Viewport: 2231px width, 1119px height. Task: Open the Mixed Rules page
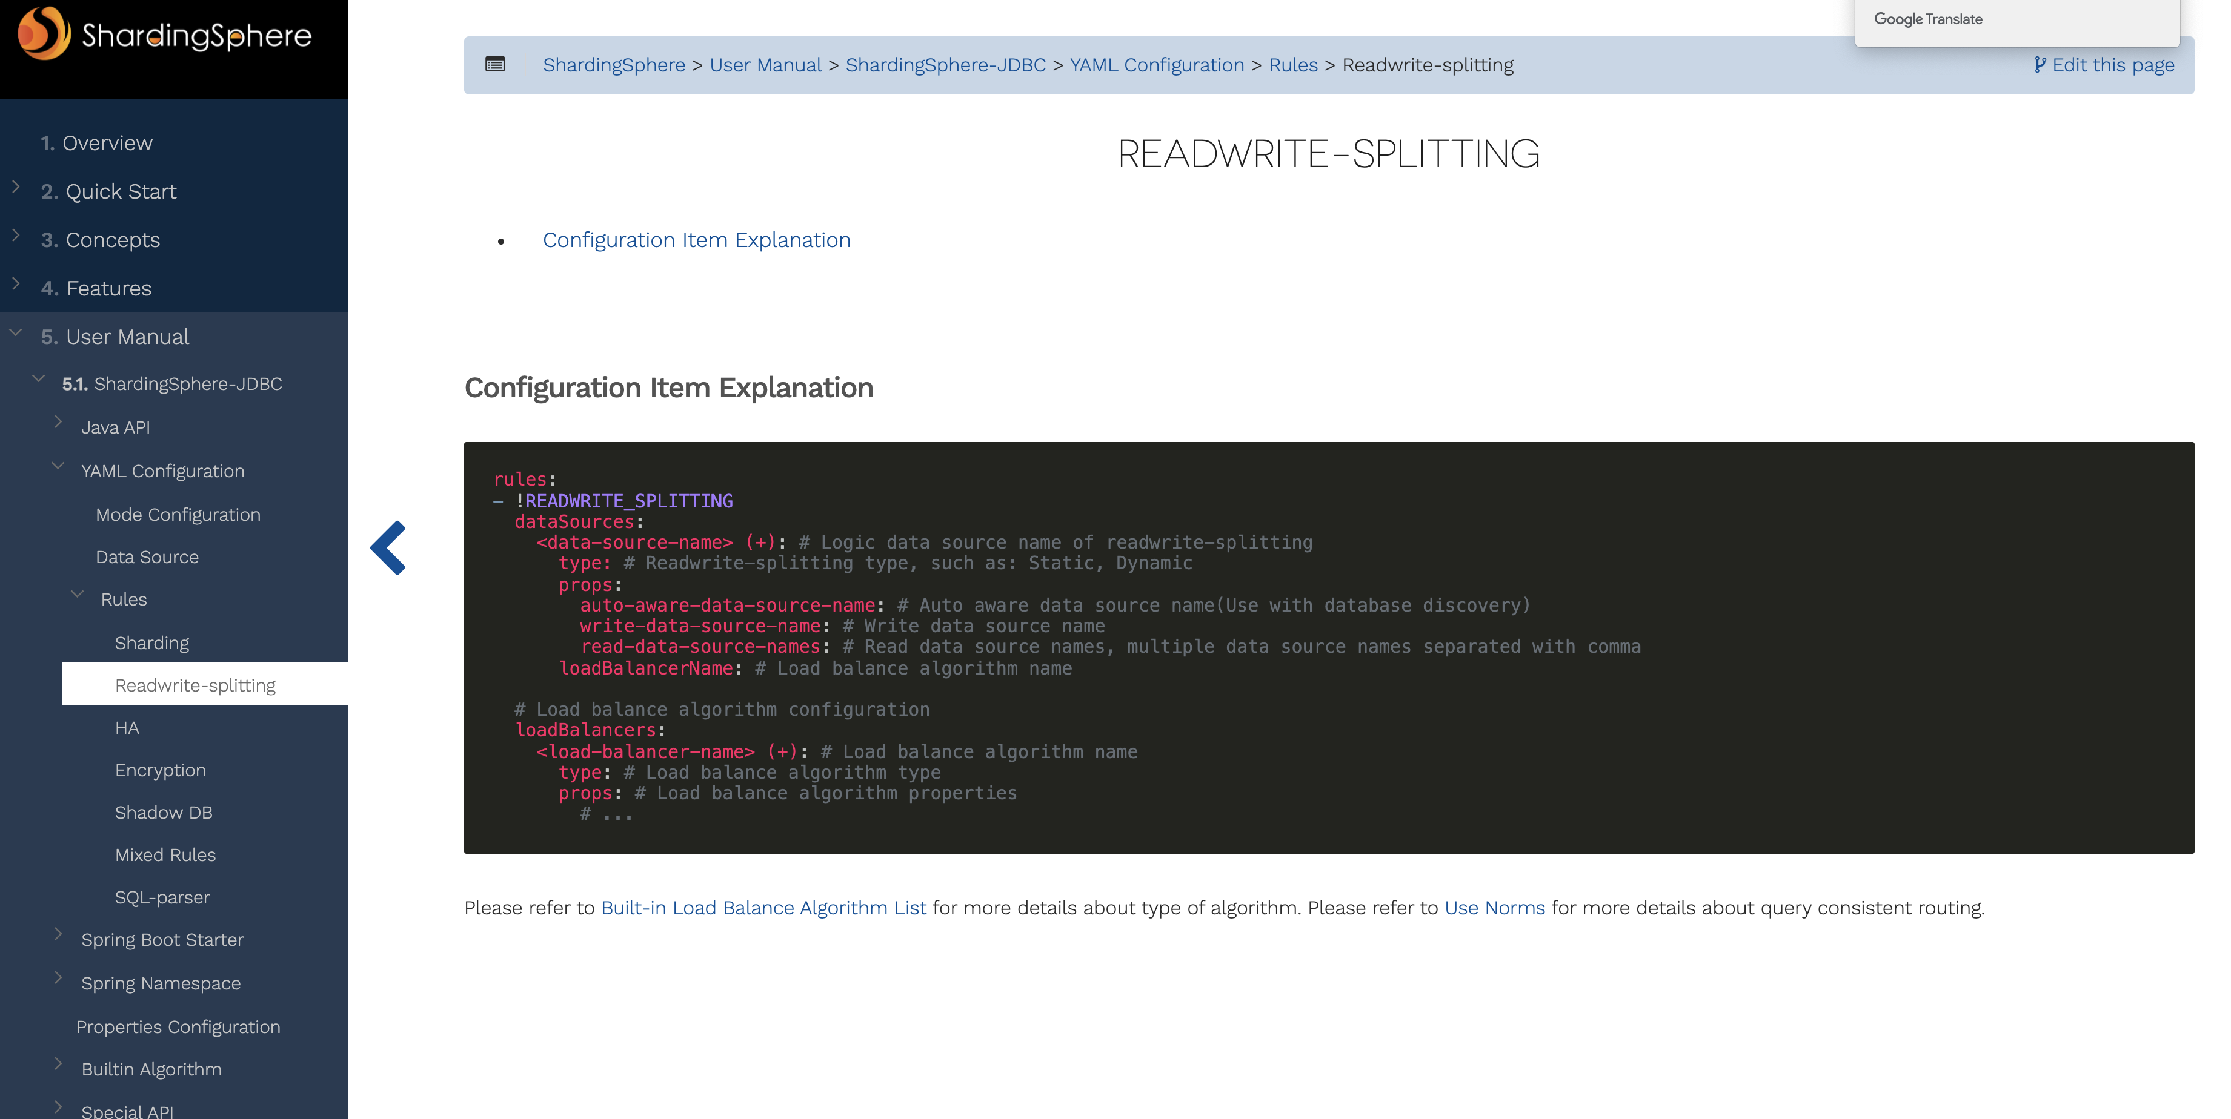tap(165, 855)
